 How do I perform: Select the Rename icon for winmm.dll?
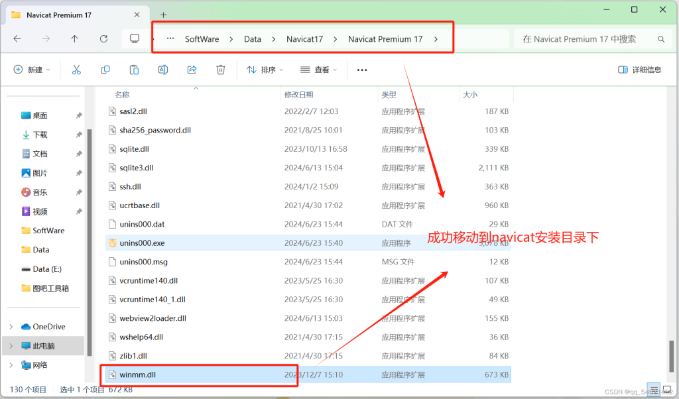pos(162,69)
